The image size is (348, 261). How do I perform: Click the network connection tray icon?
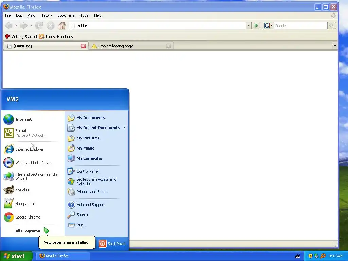317,256
